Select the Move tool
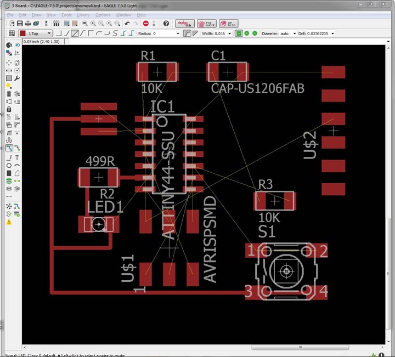395x357 pixels. (9, 63)
